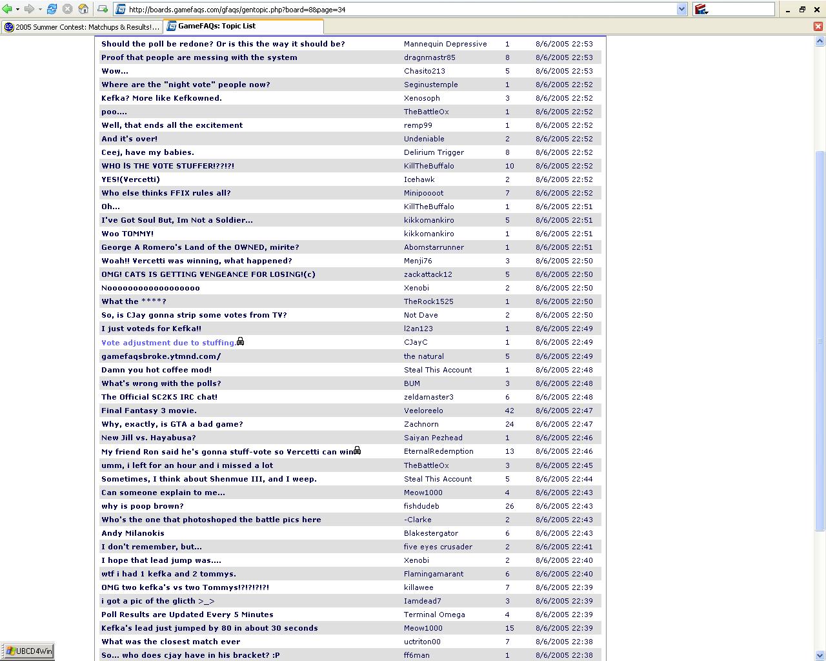Viewport: 826px width, 661px height.
Task: Open topic 'WHO IS THE VOTE STUFFER!??!?!'
Action: click(168, 166)
